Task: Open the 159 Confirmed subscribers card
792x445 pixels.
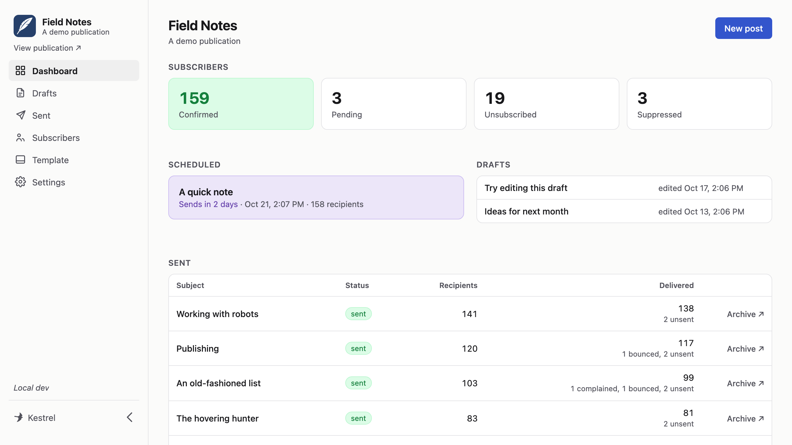Action: pyautogui.click(x=241, y=104)
